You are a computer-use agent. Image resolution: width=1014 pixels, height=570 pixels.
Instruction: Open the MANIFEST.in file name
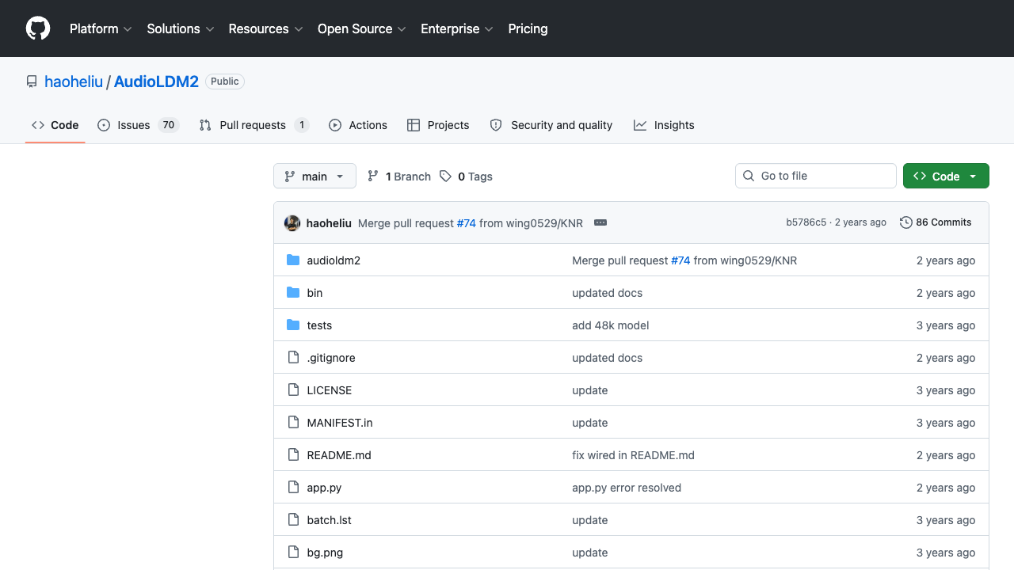click(x=340, y=423)
